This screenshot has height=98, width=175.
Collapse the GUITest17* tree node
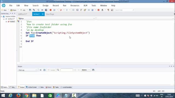point(4,19)
